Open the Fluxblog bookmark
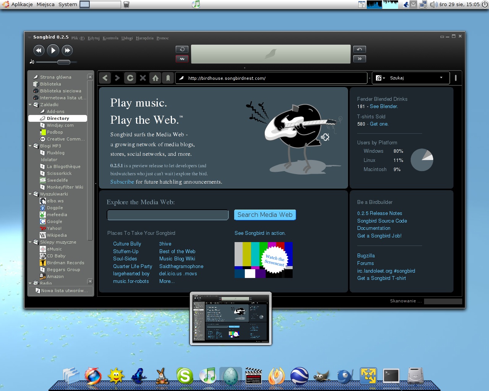The width and height of the screenshot is (489, 391). coord(58,153)
